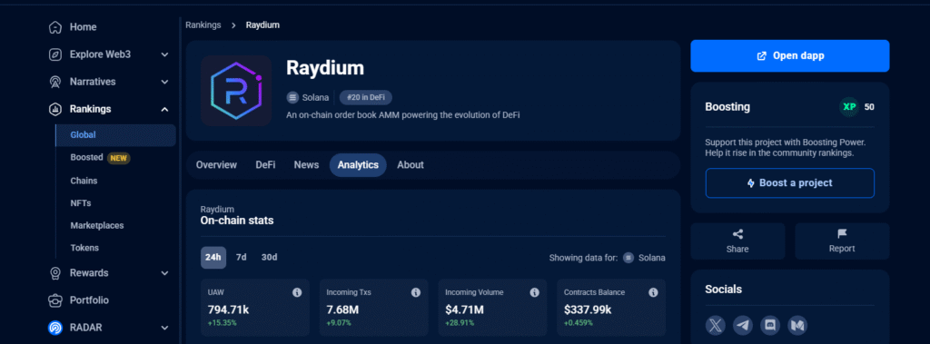Click the Home sidebar icon
Viewport: 930px width, 344px height.
tap(55, 27)
